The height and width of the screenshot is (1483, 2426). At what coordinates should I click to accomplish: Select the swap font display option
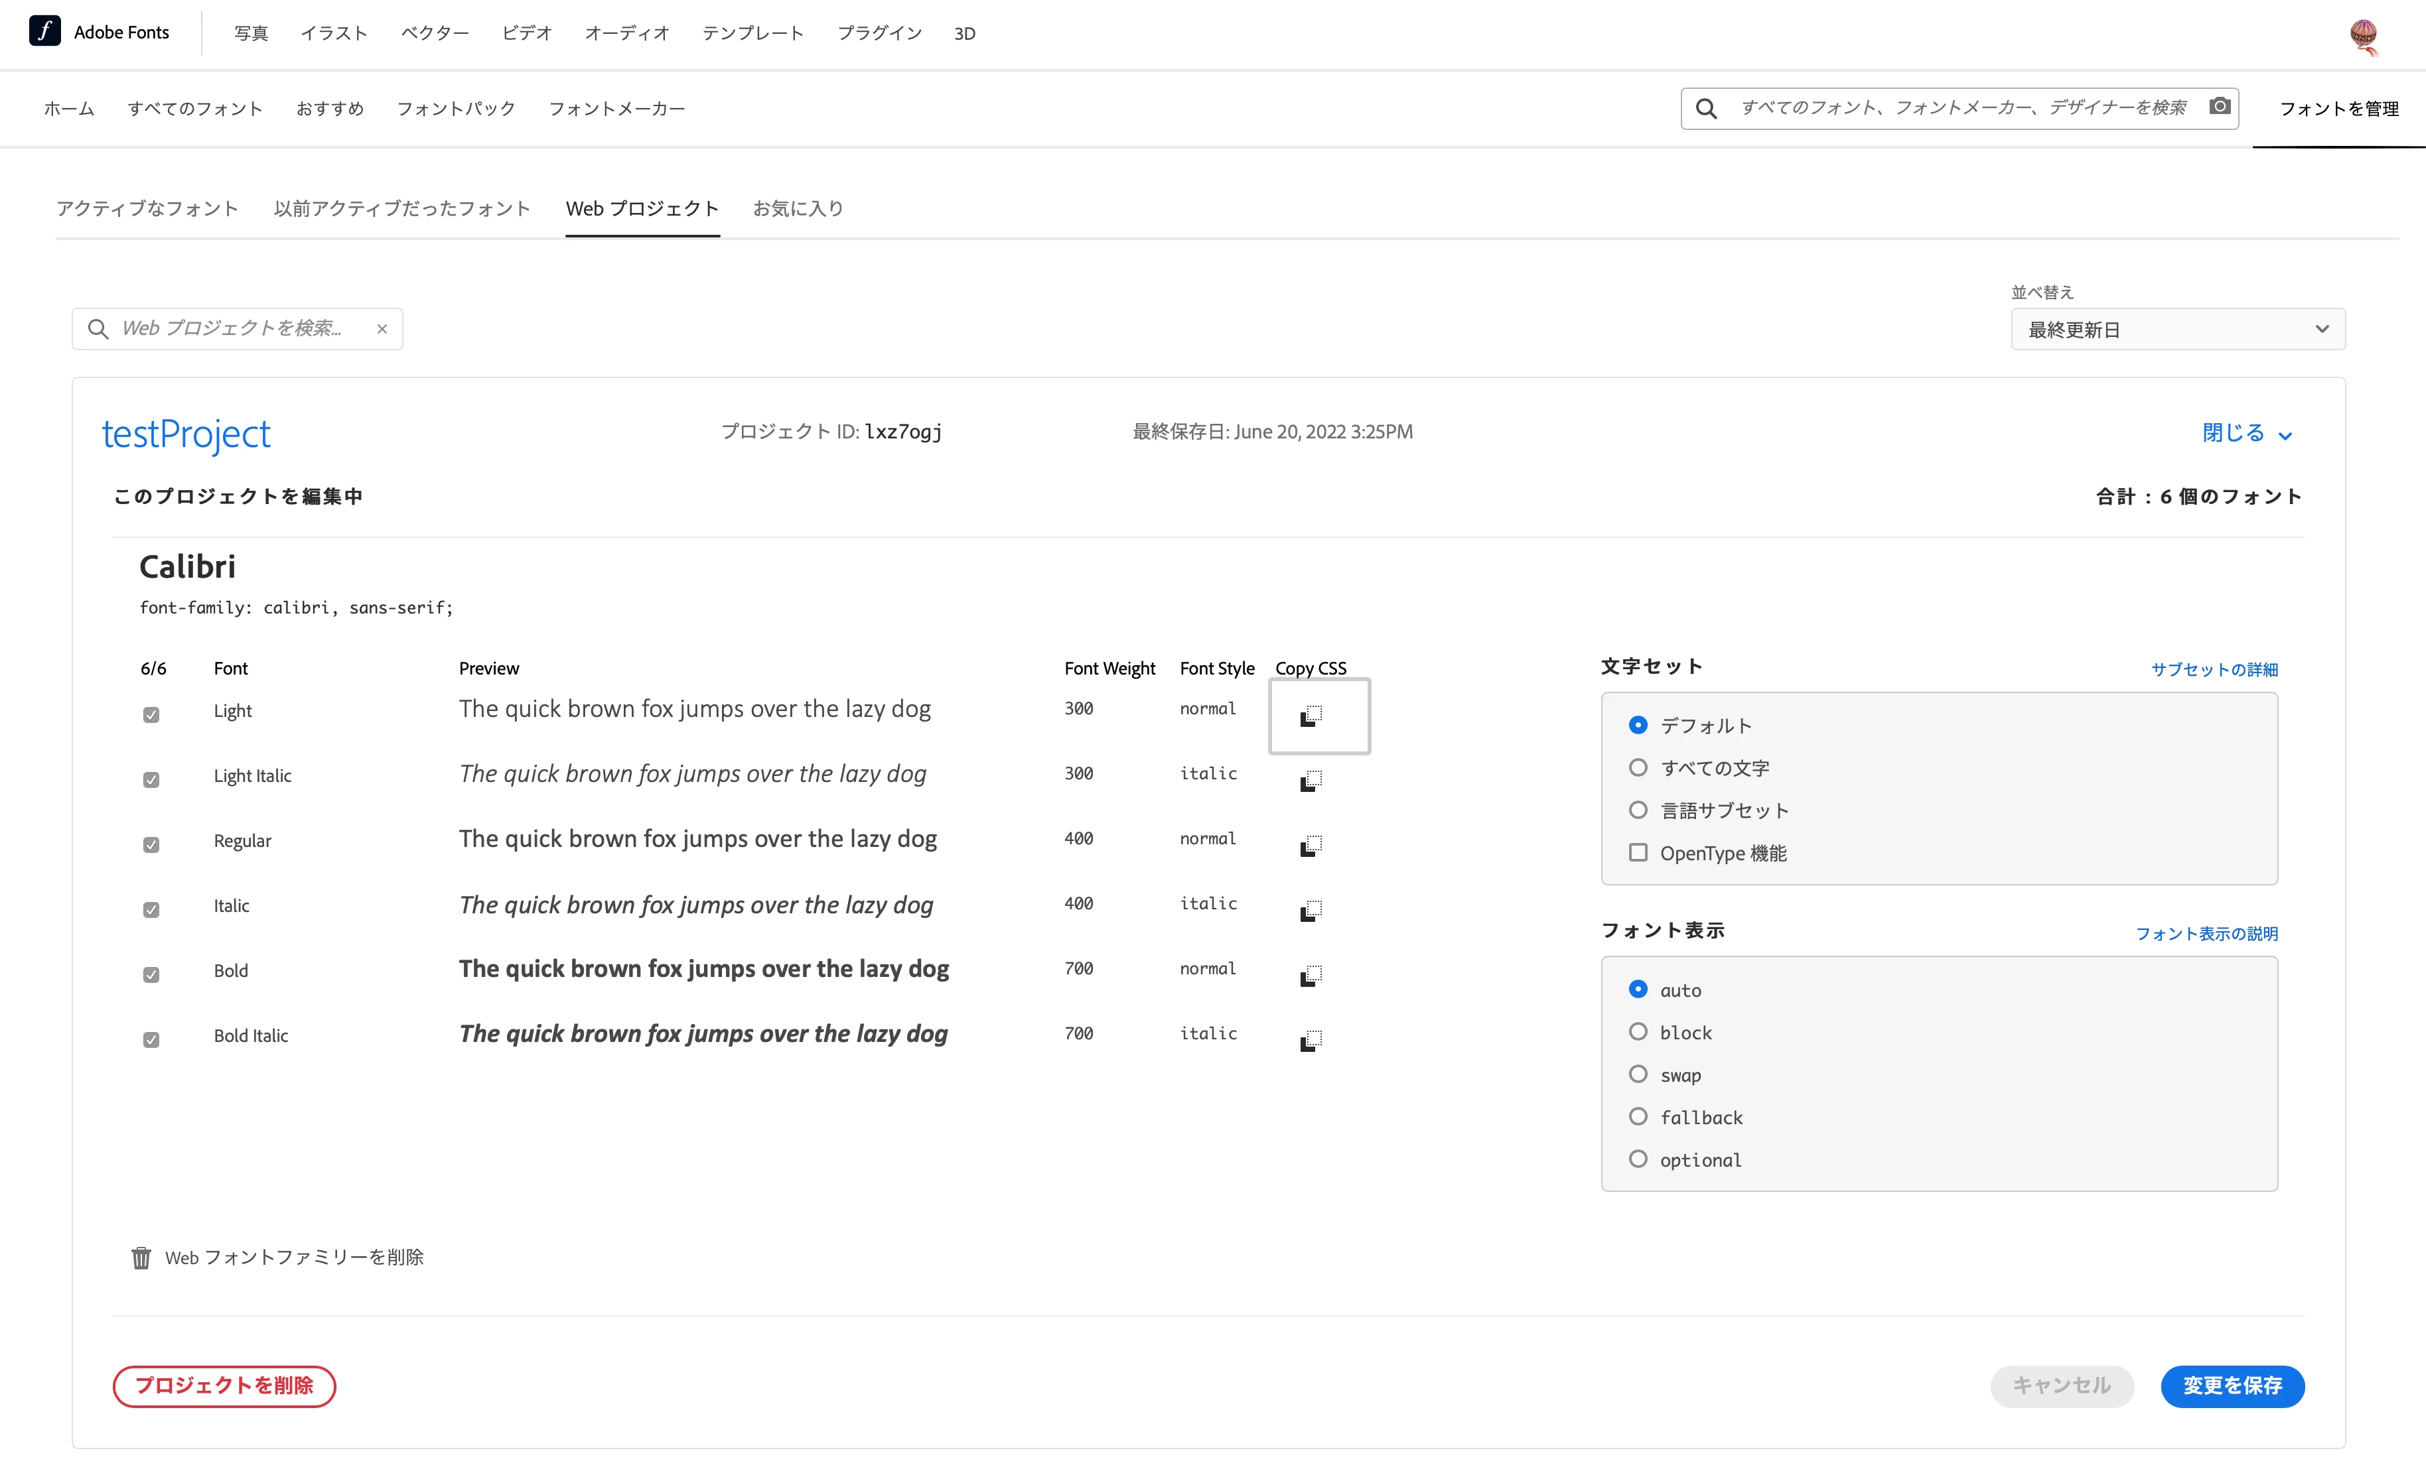point(1638,1074)
